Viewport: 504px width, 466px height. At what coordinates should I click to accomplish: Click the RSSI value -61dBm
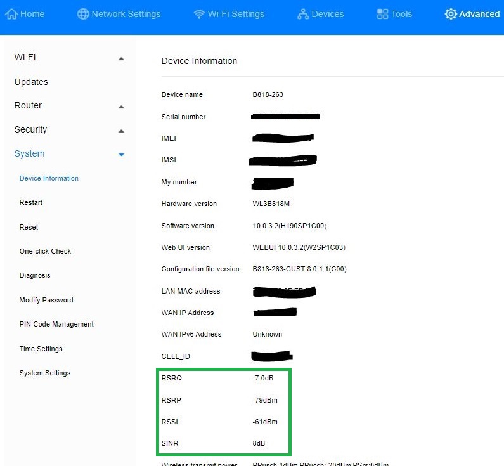(265, 422)
